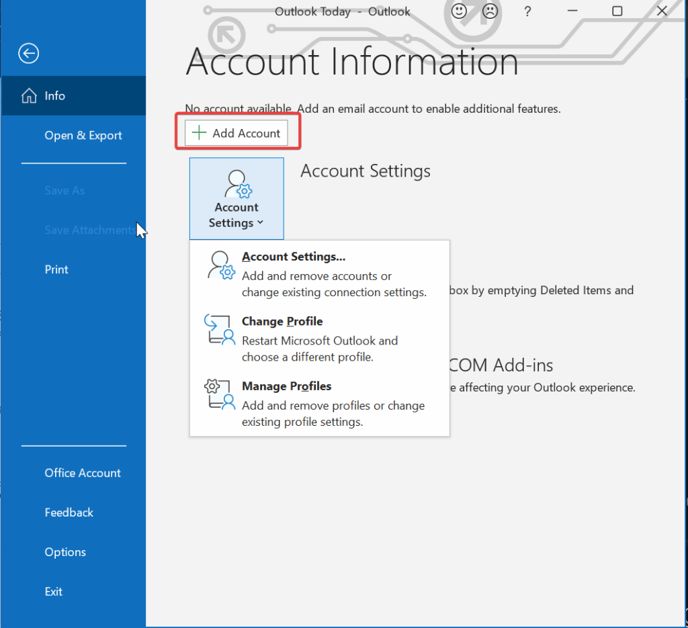Click the frowning face feedback icon

coord(492,11)
